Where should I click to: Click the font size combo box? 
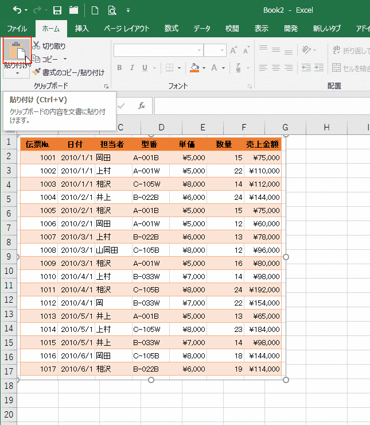coord(215,51)
